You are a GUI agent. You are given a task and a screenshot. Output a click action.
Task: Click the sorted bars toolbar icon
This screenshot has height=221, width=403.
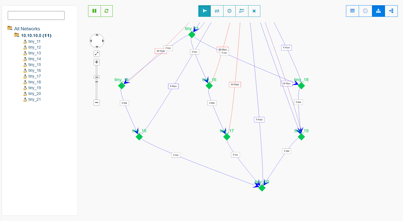(242, 11)
